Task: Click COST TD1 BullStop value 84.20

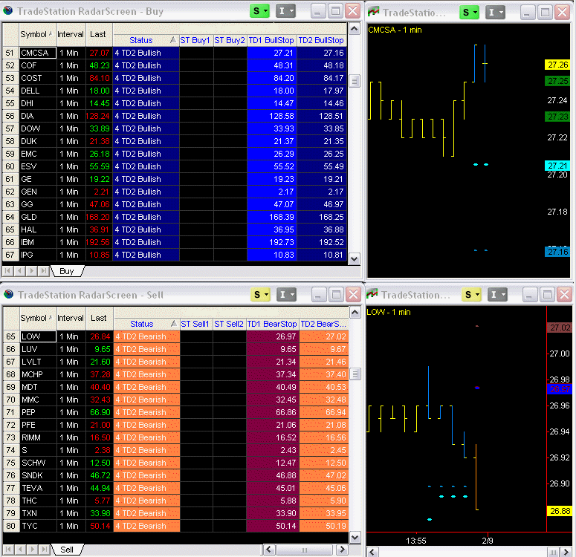Action: (272, 78)
